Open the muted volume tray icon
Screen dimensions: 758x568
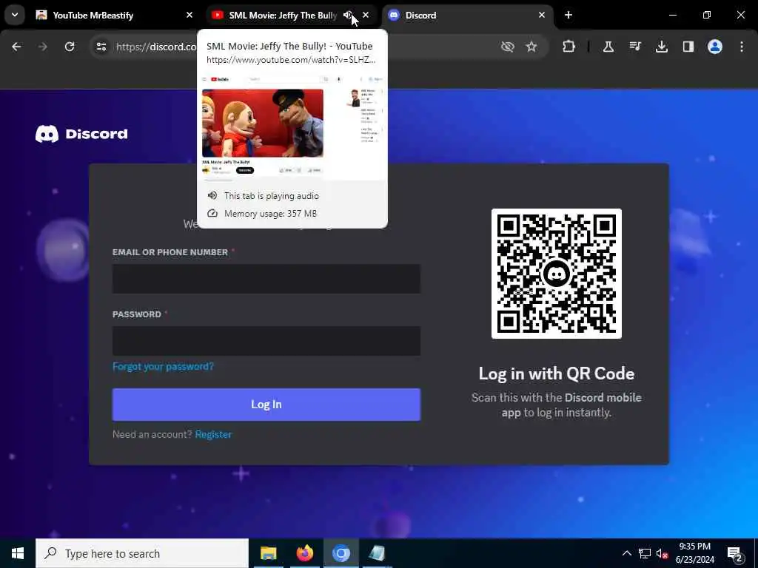click(662, 553)
